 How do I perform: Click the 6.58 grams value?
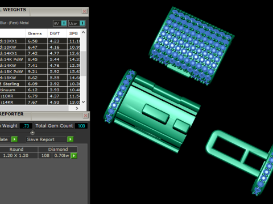click(x=33, y=41)
